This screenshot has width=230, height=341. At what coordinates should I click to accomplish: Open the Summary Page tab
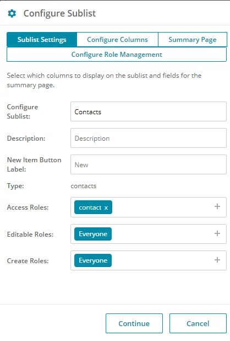click(193, 40)
